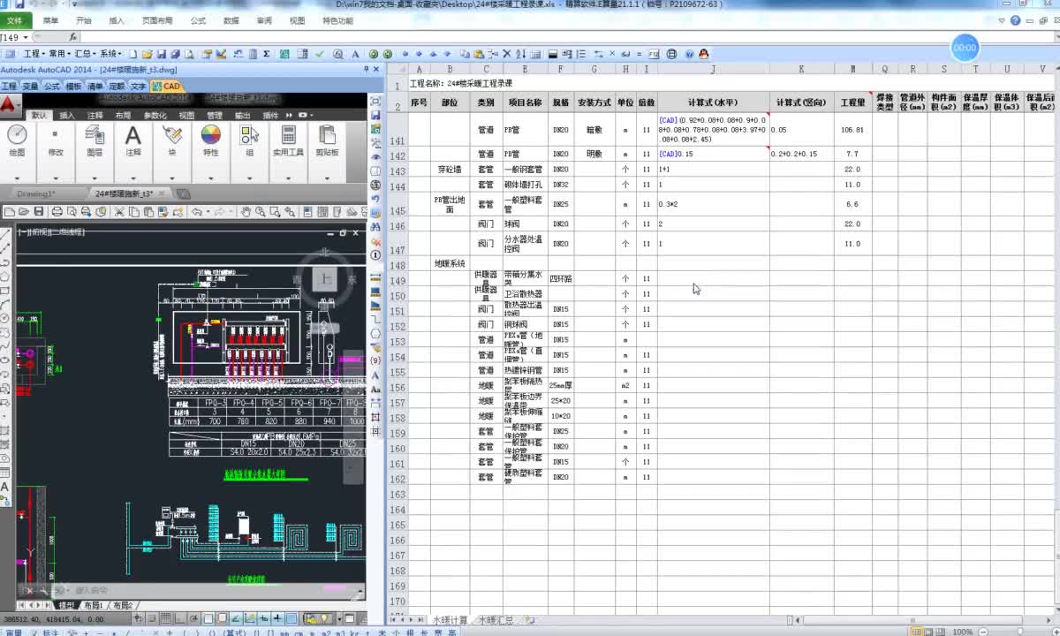Open the 文件 file menu
Screen dimensions: 1060x636
click(15, 20)
